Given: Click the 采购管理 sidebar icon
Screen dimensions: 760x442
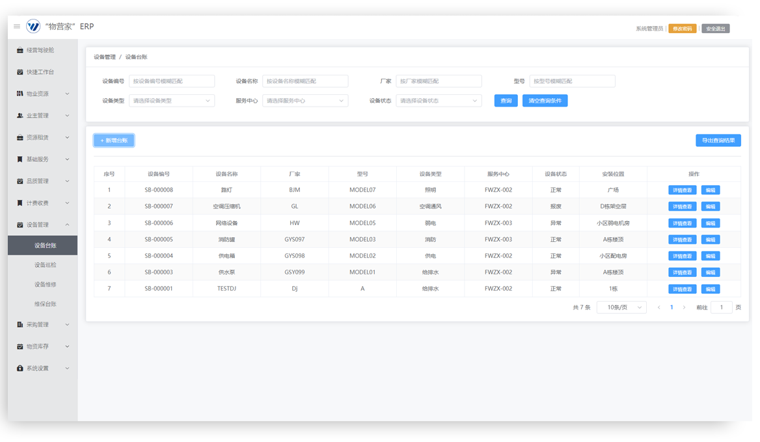Looking at the screenshot, I should pos(20,325).
